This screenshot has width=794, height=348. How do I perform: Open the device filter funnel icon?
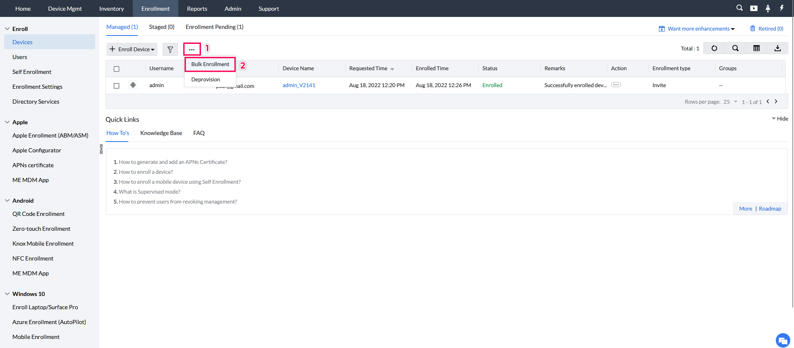pos(170,49)
